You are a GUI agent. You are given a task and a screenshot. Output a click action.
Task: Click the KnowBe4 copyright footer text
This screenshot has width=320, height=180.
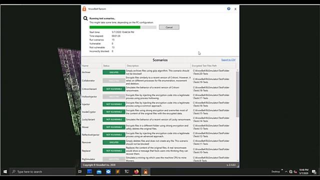pos(99,165)
